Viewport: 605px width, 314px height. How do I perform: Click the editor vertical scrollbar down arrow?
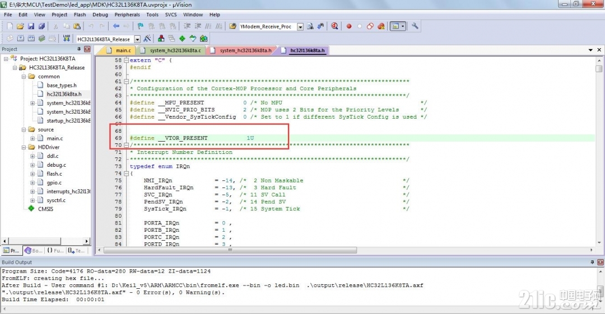point(599,243)
